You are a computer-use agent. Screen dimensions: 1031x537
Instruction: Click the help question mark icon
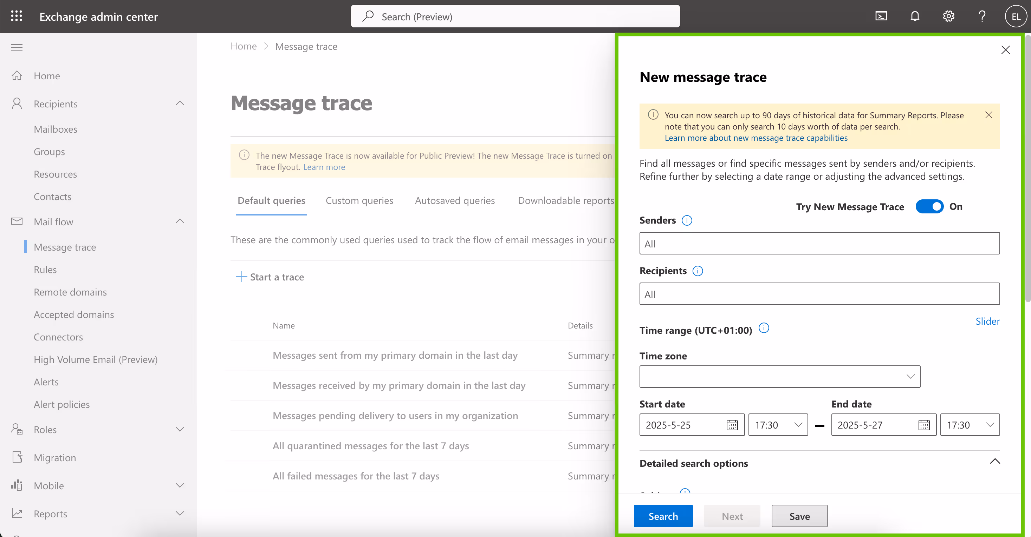coord(982,16)
